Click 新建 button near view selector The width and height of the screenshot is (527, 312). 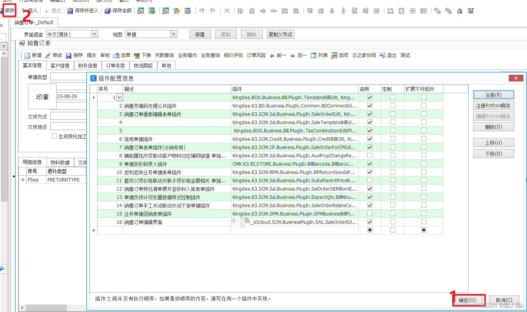point(200,34)
